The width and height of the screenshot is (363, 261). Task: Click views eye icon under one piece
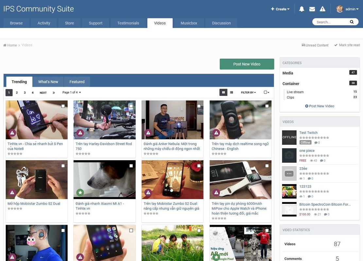(311, 161)
